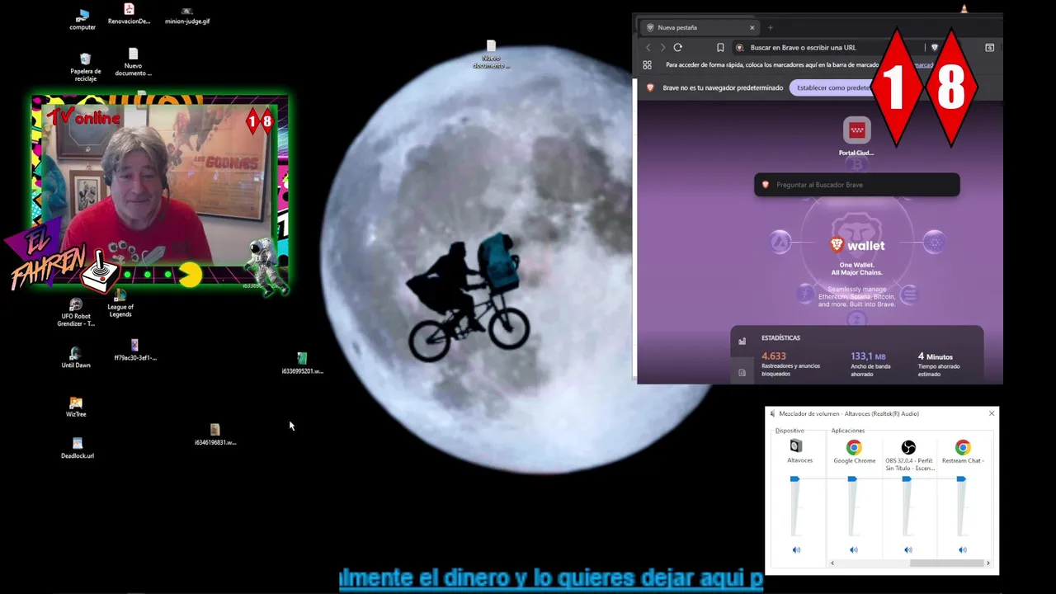Click the mixer horizontal scrollbar thumb
1056x594 pixels.
coord(946,563)
